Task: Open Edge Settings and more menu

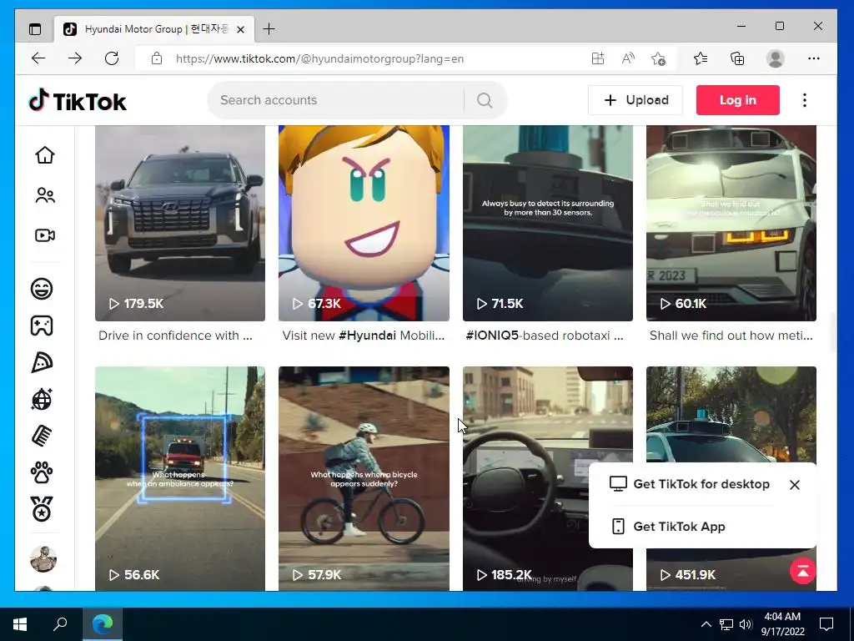Action: coord(814,58)
